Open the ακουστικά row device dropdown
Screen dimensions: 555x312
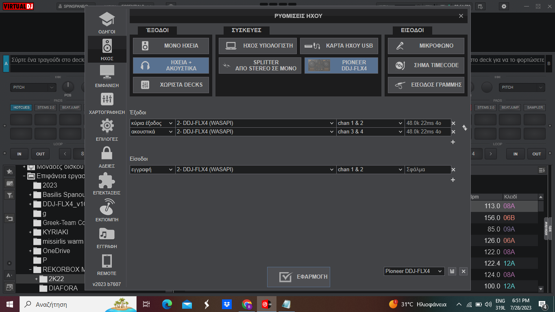[x=256, y=132]
